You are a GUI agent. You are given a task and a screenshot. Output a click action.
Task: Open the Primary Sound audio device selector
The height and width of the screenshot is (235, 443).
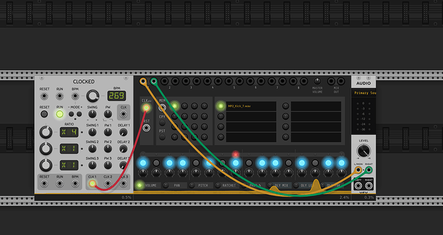click(x=364, y=93)
